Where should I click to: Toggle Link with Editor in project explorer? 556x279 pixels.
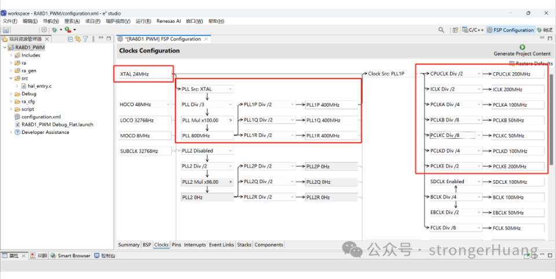click(x=78, y=39)
